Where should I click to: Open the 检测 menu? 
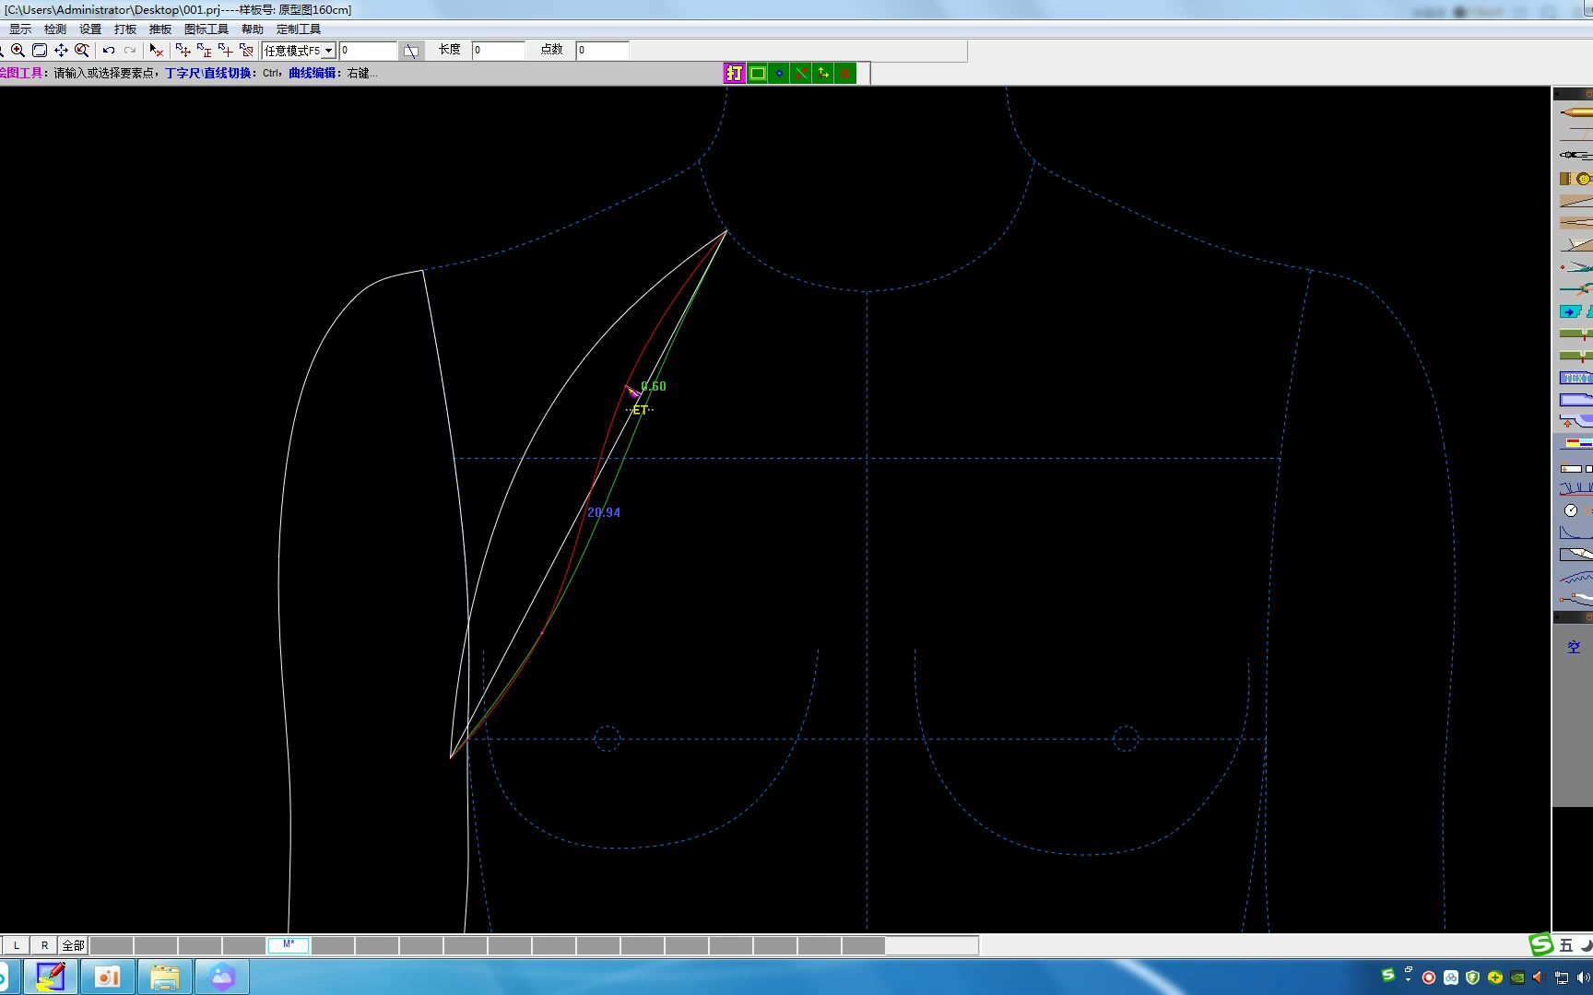(x=55, y=29)
